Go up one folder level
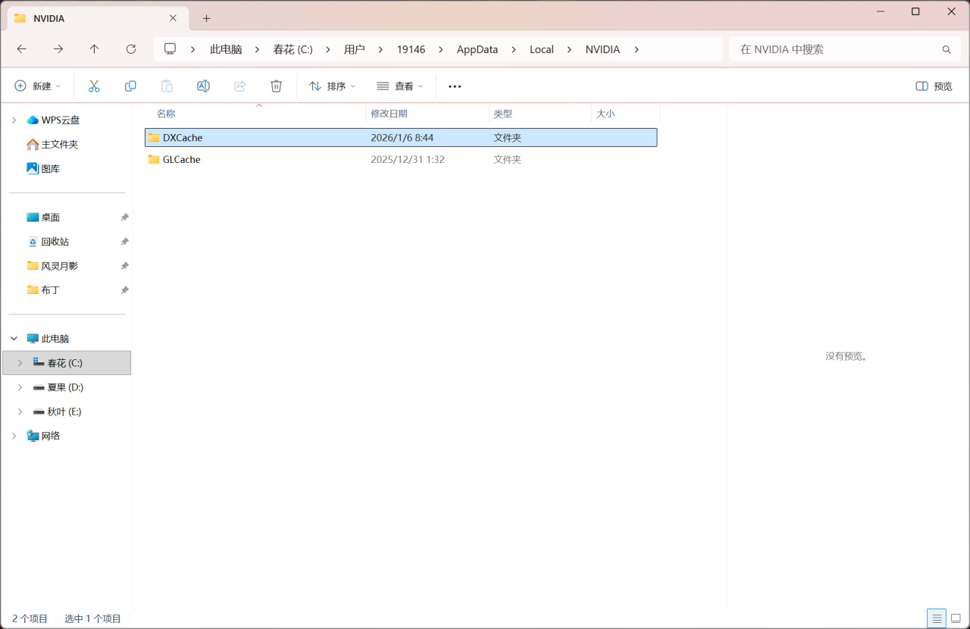 (x=94, y=49)
